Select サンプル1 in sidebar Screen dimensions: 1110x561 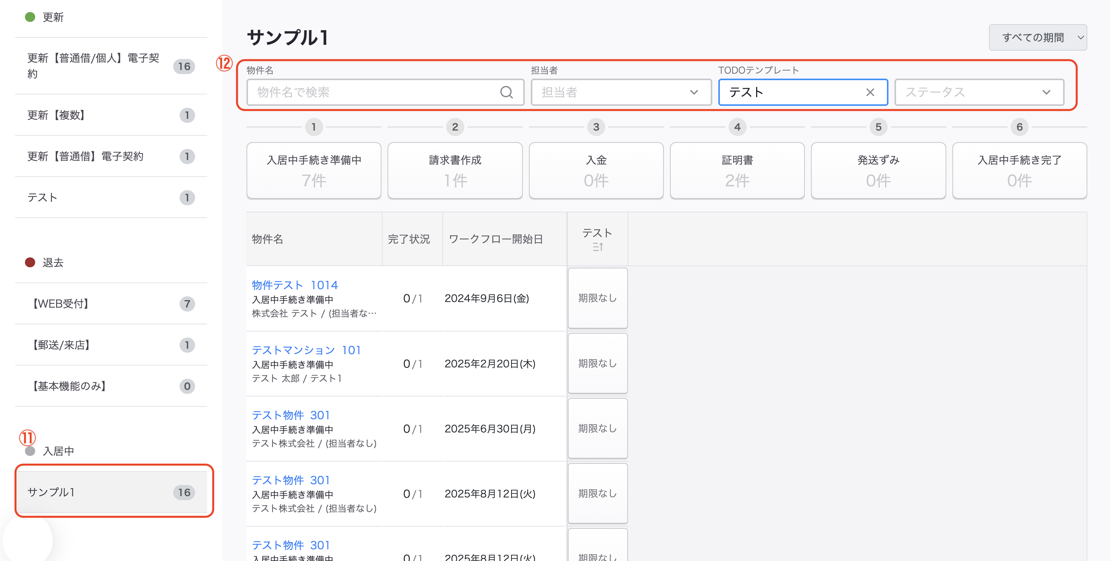tap(111, 492)
